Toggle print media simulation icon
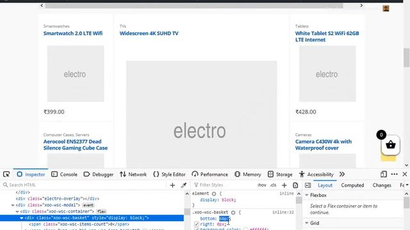This screenshot has width=410, height=230. coord(295,185)
